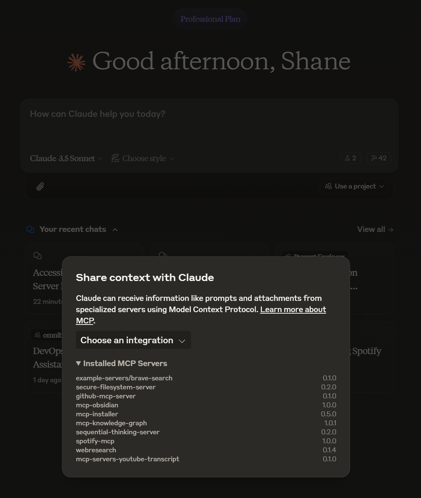Select spotify-mcp in the server list
The width and height of the screenshot is (421, 498).
tap(95, 441)
